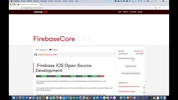This screenshot has height=100, width=178.
Task: Open the Apple menu
Action: 11,1
